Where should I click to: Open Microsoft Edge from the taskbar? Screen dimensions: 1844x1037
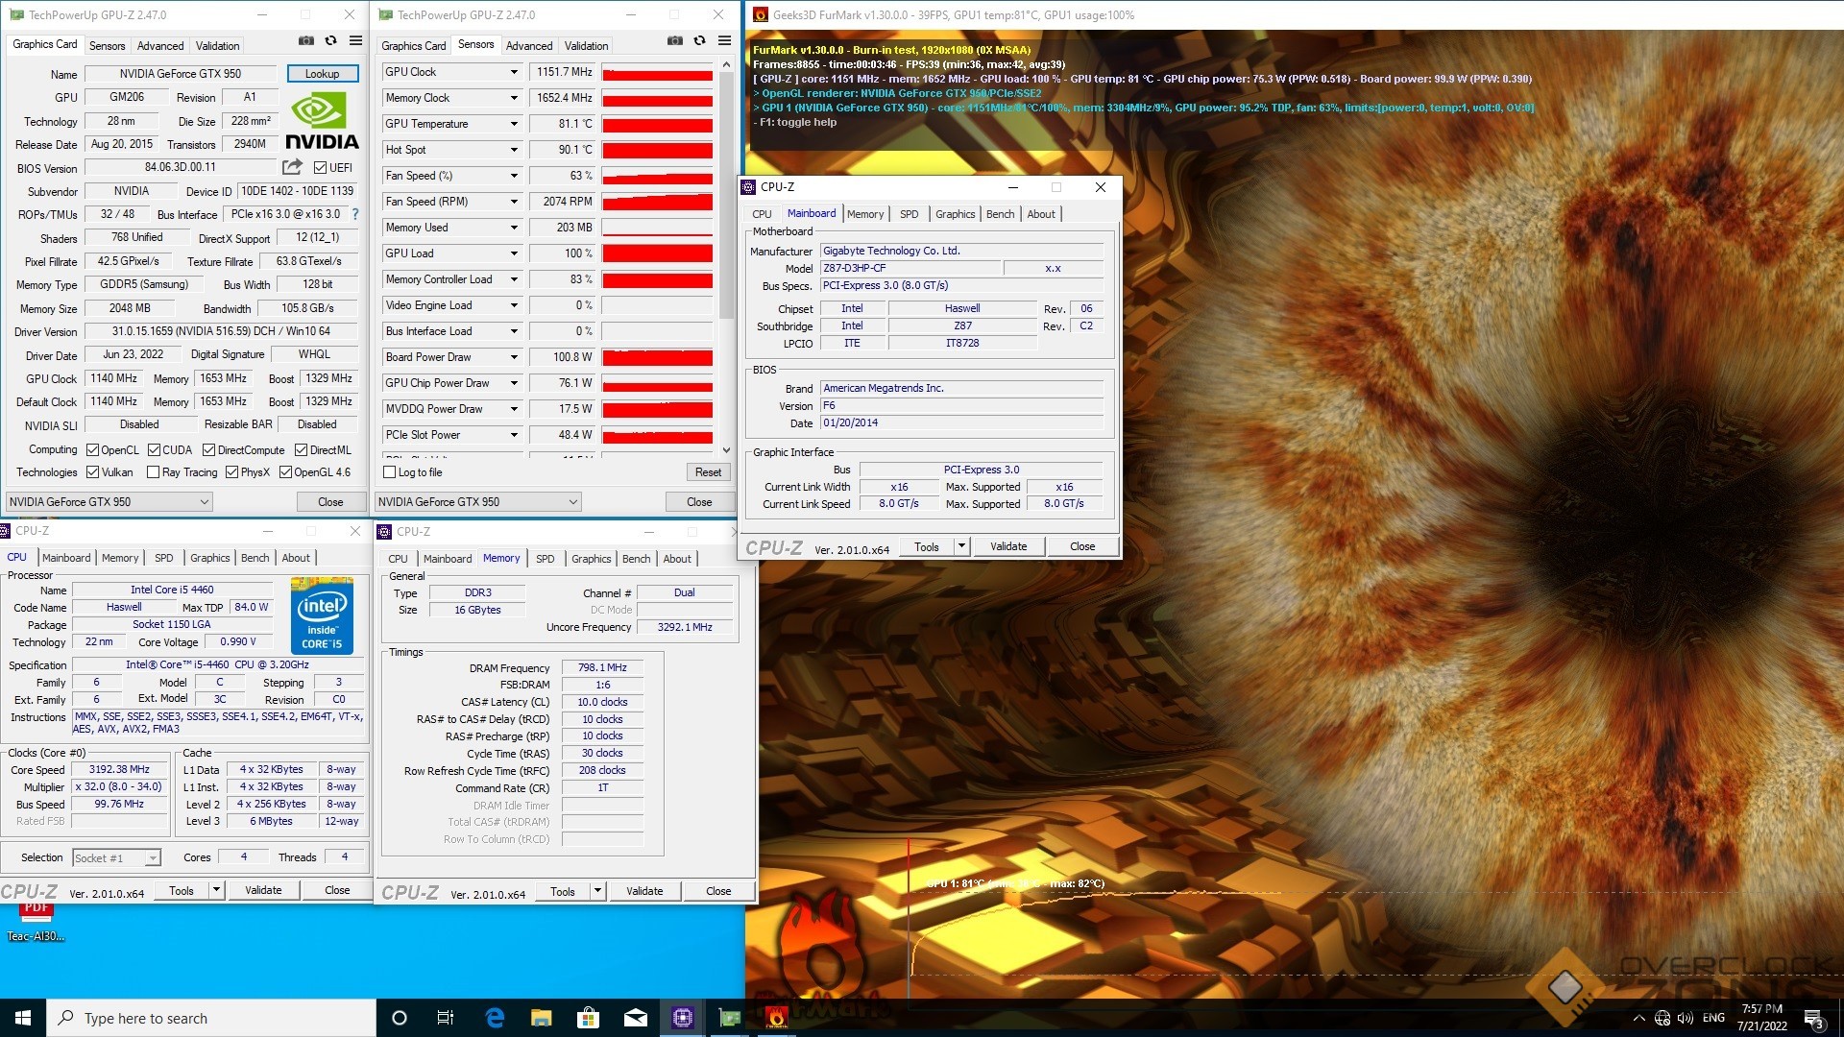point(495,1018)
